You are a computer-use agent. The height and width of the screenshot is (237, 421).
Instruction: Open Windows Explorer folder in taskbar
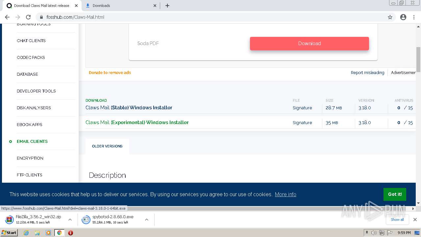[x=37, y=233]
